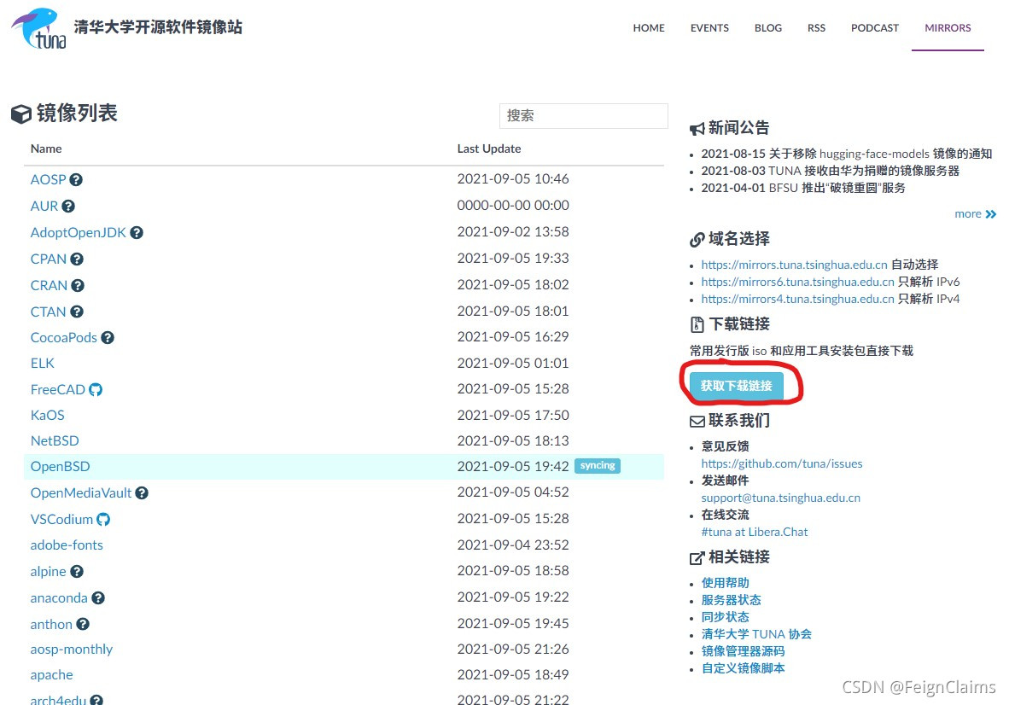Open the 2021-08-03 华为 server news item
Viewport: 1009px width, 705px height.
click(x=830, y=171)
